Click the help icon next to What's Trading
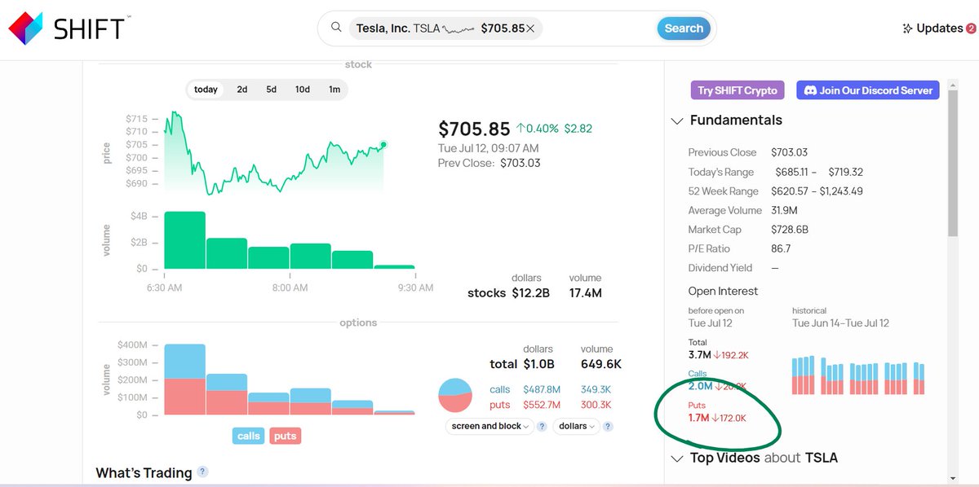 tap(202, 472)
